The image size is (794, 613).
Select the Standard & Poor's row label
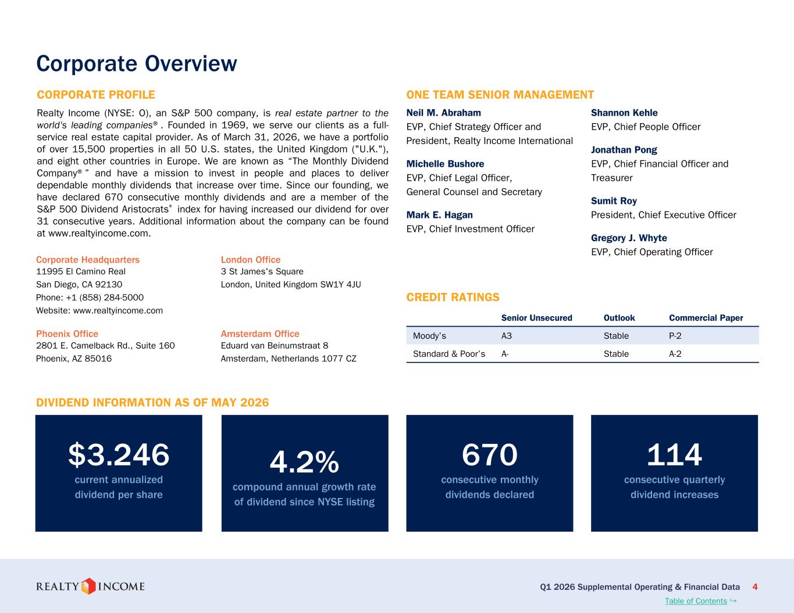click(449, 353)
